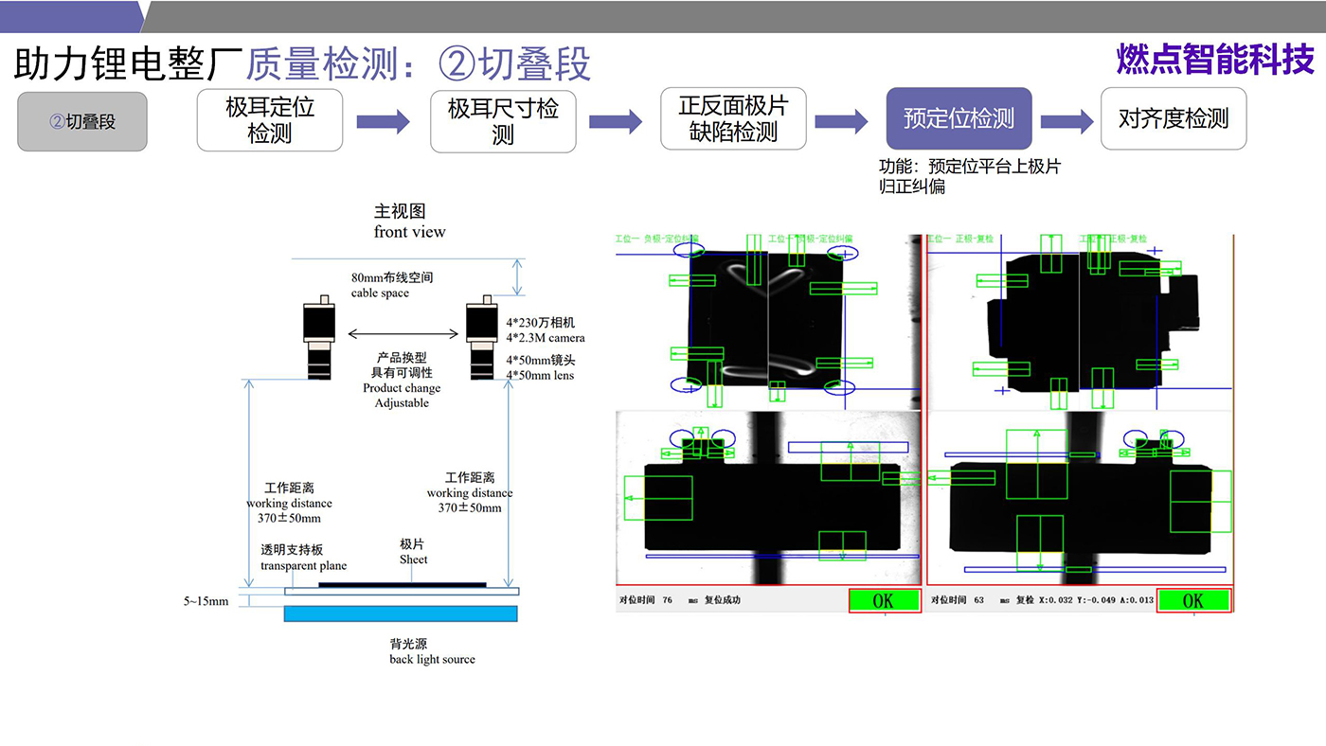Click the 极耳尺寸检测 step box
The image size is (1326, 746).
click(x=503, y=121)
